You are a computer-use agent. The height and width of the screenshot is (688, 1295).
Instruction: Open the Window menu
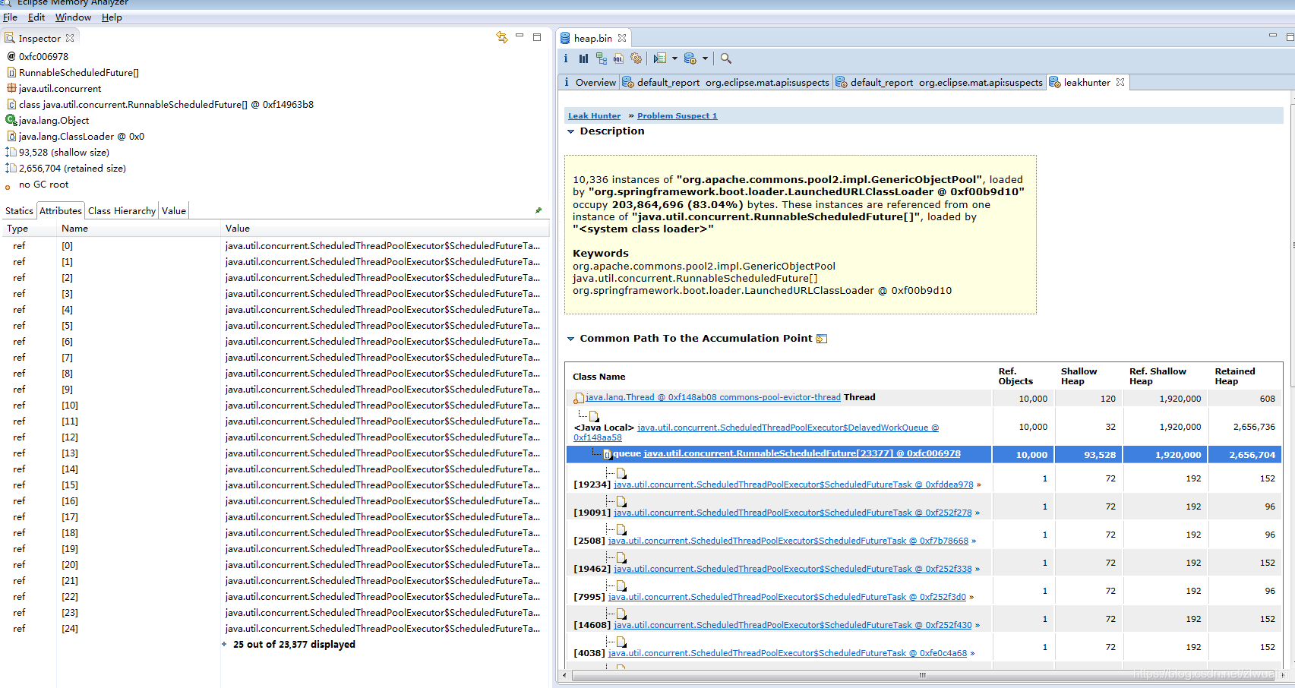point(73,17)
